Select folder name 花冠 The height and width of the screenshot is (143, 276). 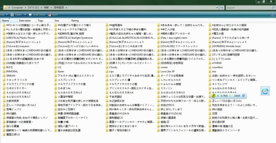pos(215,114)
